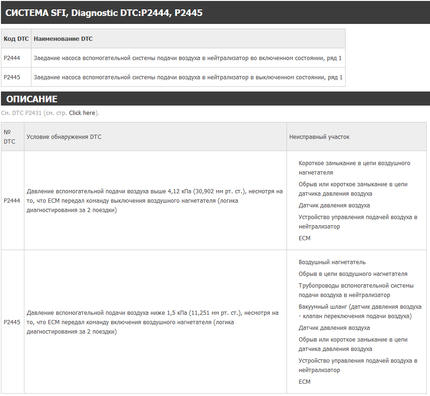Click the P2445 name text about 'выключенном состоянии'
This screenshot has height=396, width=430.
coord(188,77)
